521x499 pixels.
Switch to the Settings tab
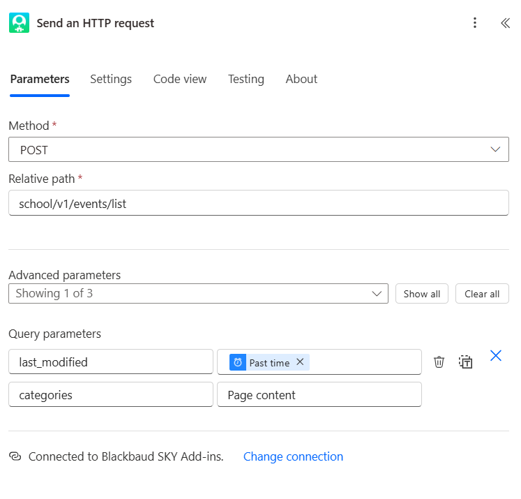click(111, 79)
